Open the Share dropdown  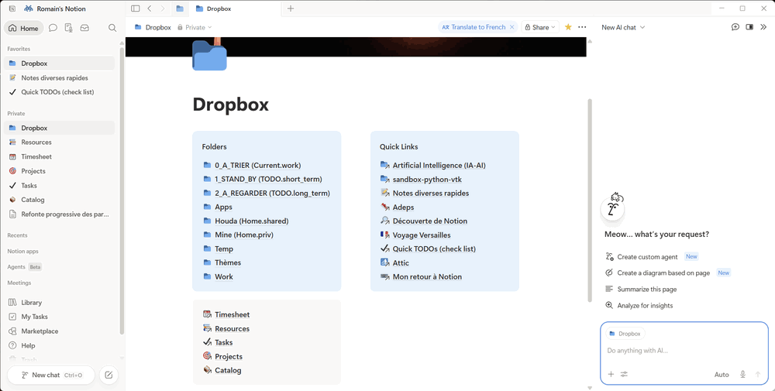tap(540, 27)
